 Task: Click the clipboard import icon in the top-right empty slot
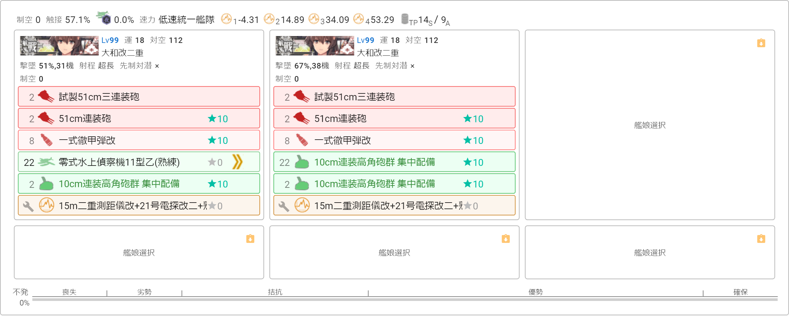point(761,43)
